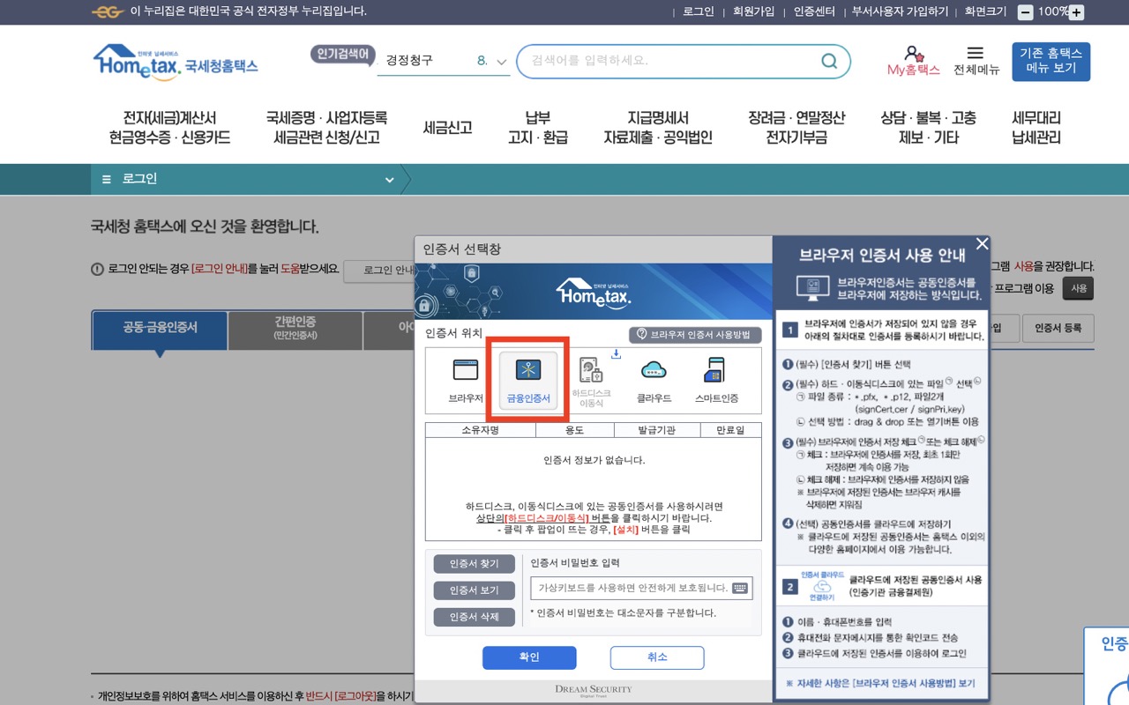This screenshot has width=1129, height=705.
Task: Open the 납부 고지·환급 menu
Action: [x=538, y=128]
